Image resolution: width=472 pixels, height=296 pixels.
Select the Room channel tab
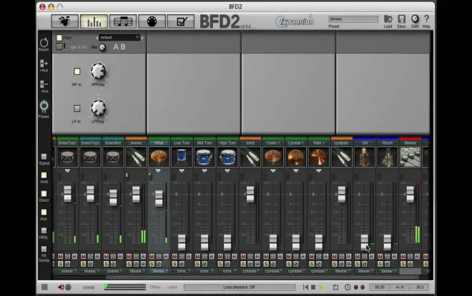(387, 143)
